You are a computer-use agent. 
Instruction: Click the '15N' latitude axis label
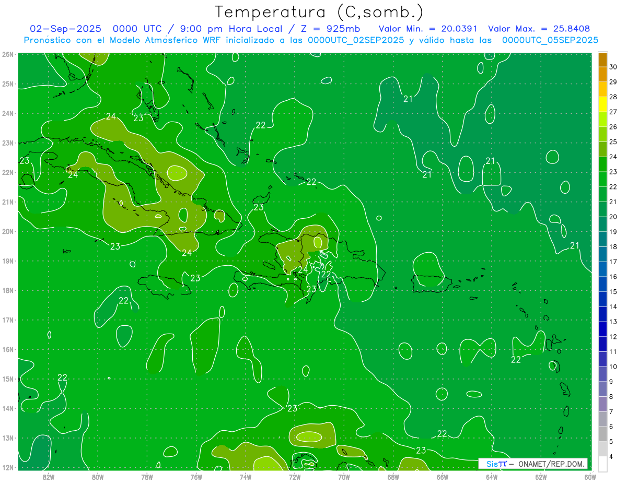[x=7, y=379]
